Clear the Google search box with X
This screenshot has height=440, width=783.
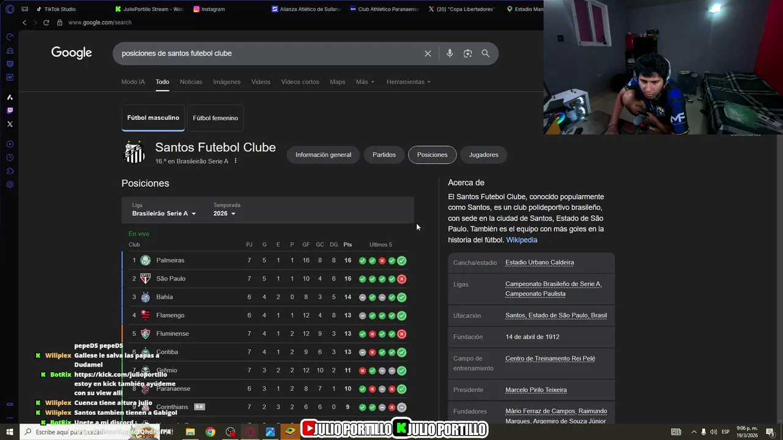pyautogui.click(x=428, y=54)
